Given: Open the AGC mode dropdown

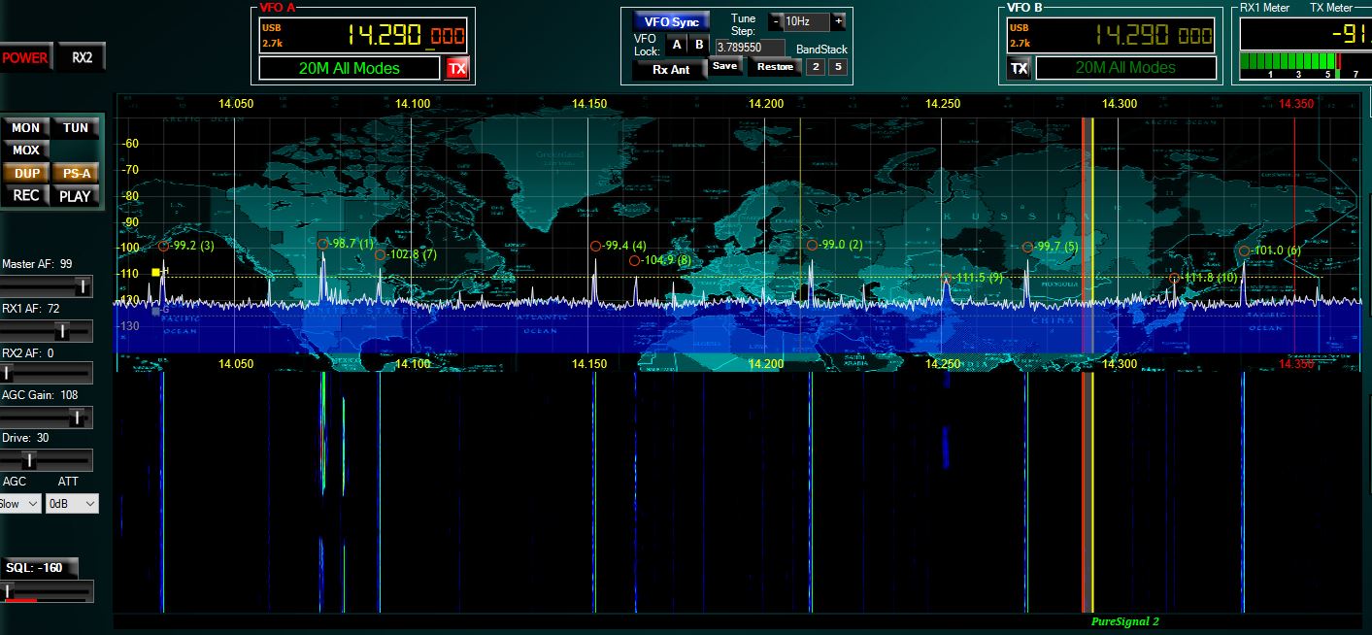Looking at the screenshot, I should [x=20, y=504].
